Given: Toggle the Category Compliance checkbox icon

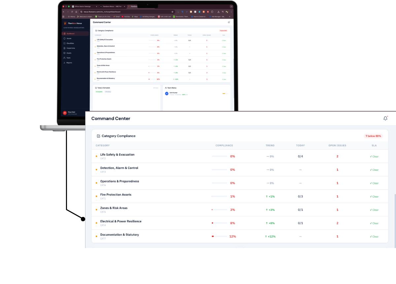Looking at the screenshot, I should click(98, 136).
